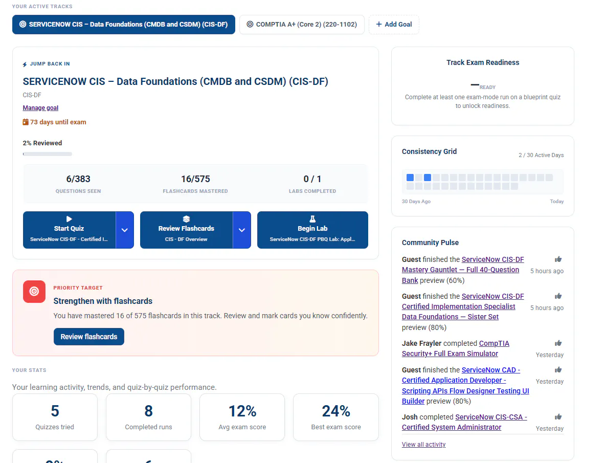Click the Today label under the grid
The image size is (606, 463).
(556, 202)
